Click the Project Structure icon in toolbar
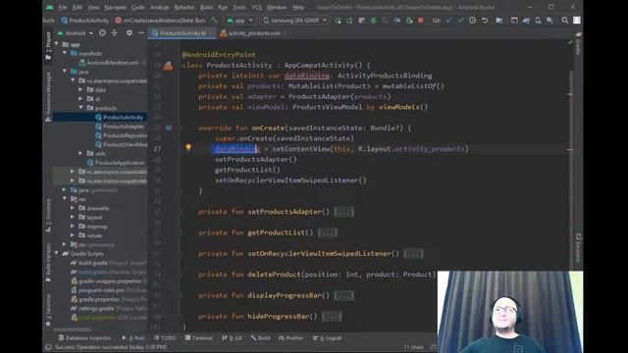The image size is (628, 353). [x=499, y=20]
